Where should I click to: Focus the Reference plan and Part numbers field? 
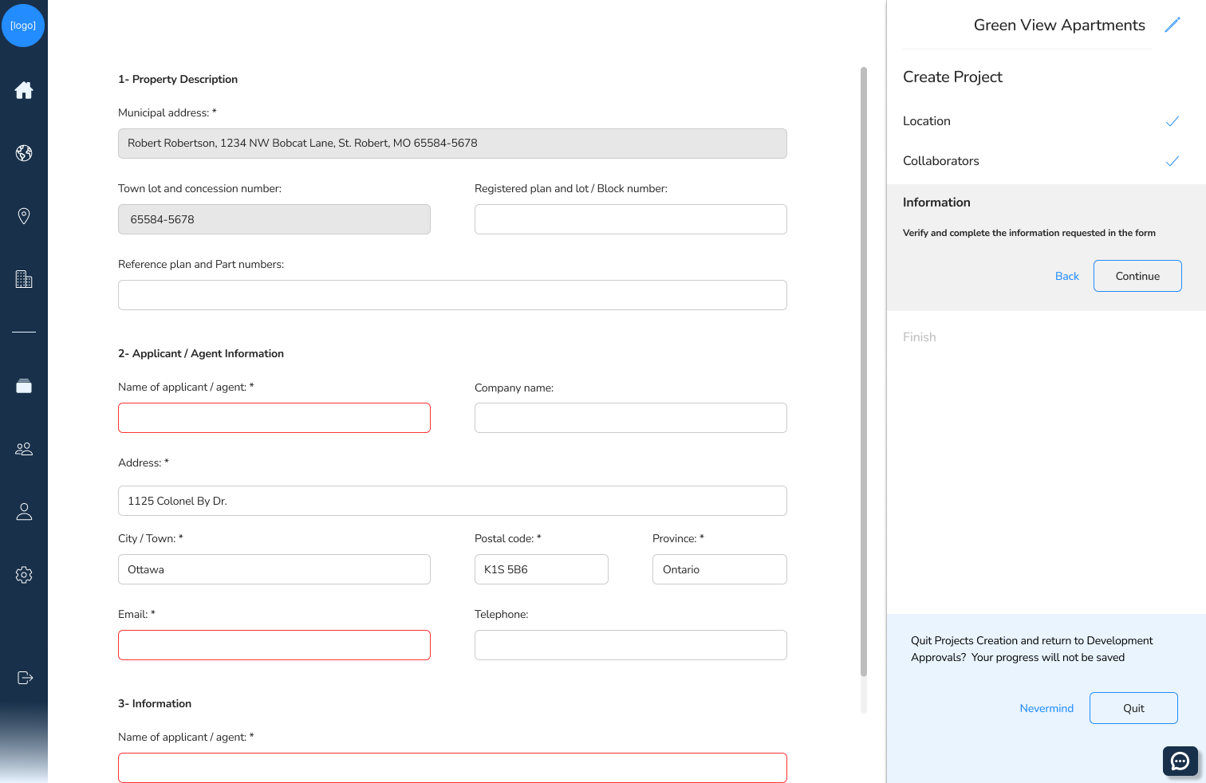pyautogui.click(x=452, y=295)
